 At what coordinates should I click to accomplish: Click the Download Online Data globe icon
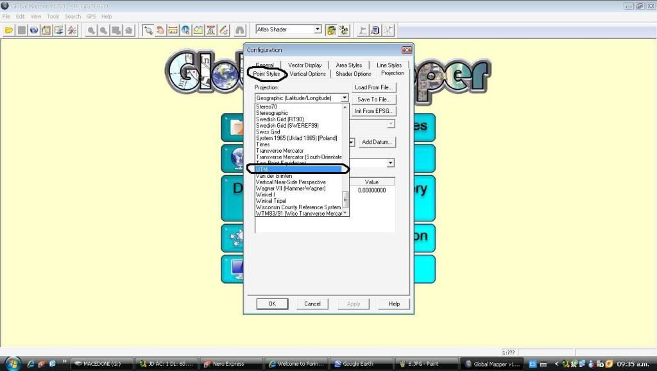click(34, 30)
